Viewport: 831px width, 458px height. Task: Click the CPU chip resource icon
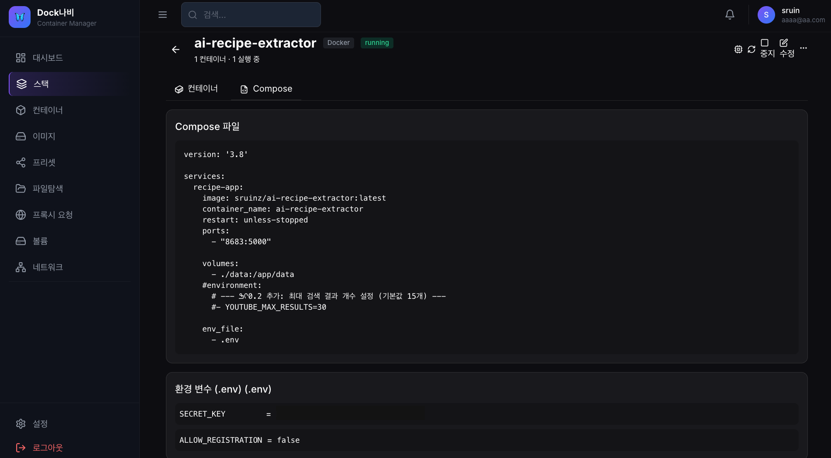tap(738, 49)
